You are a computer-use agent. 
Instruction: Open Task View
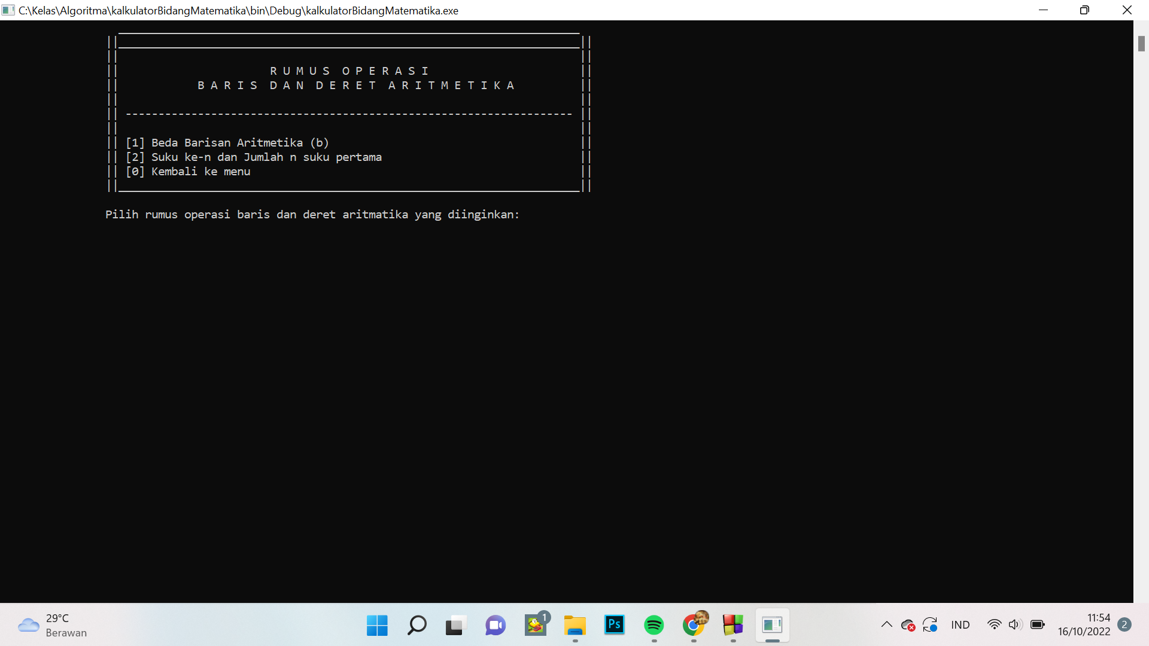coord(455,625)
